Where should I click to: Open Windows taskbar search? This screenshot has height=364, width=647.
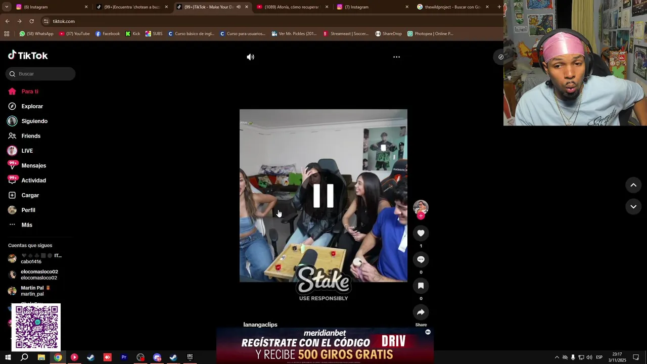24,357
